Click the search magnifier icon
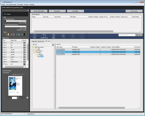The width and height of the screenshot is (145, 116). pos(137,35)
